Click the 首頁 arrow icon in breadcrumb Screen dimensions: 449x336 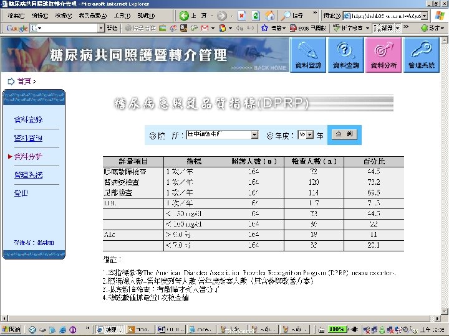(11, 82)
